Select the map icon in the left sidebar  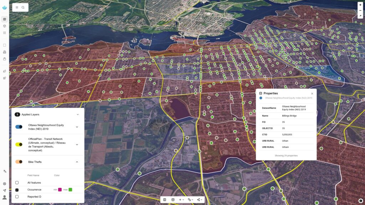pyautogui.click(x=4, y=19)
